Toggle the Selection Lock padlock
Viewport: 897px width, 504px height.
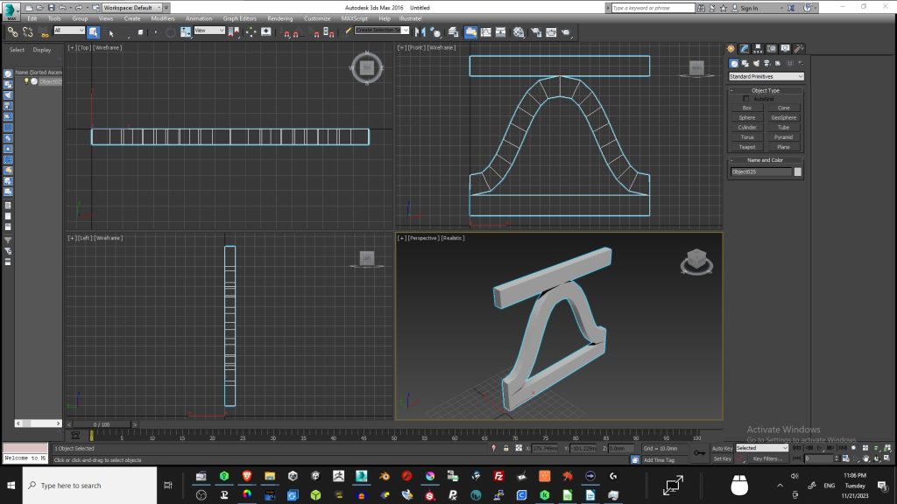pos(505,449)
